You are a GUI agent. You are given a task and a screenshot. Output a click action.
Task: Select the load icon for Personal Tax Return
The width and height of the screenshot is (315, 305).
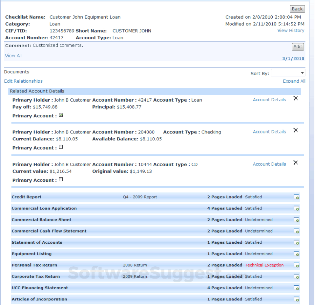pos(297,265)
